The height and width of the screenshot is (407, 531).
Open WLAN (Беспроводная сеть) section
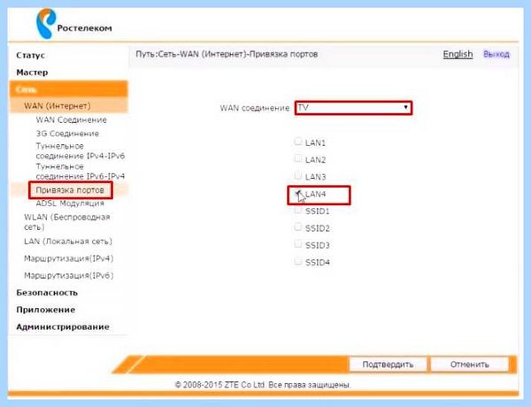point(67,222)
